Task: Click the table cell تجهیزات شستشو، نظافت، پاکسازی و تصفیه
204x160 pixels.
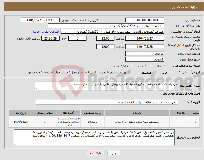Action: [68, 122]
